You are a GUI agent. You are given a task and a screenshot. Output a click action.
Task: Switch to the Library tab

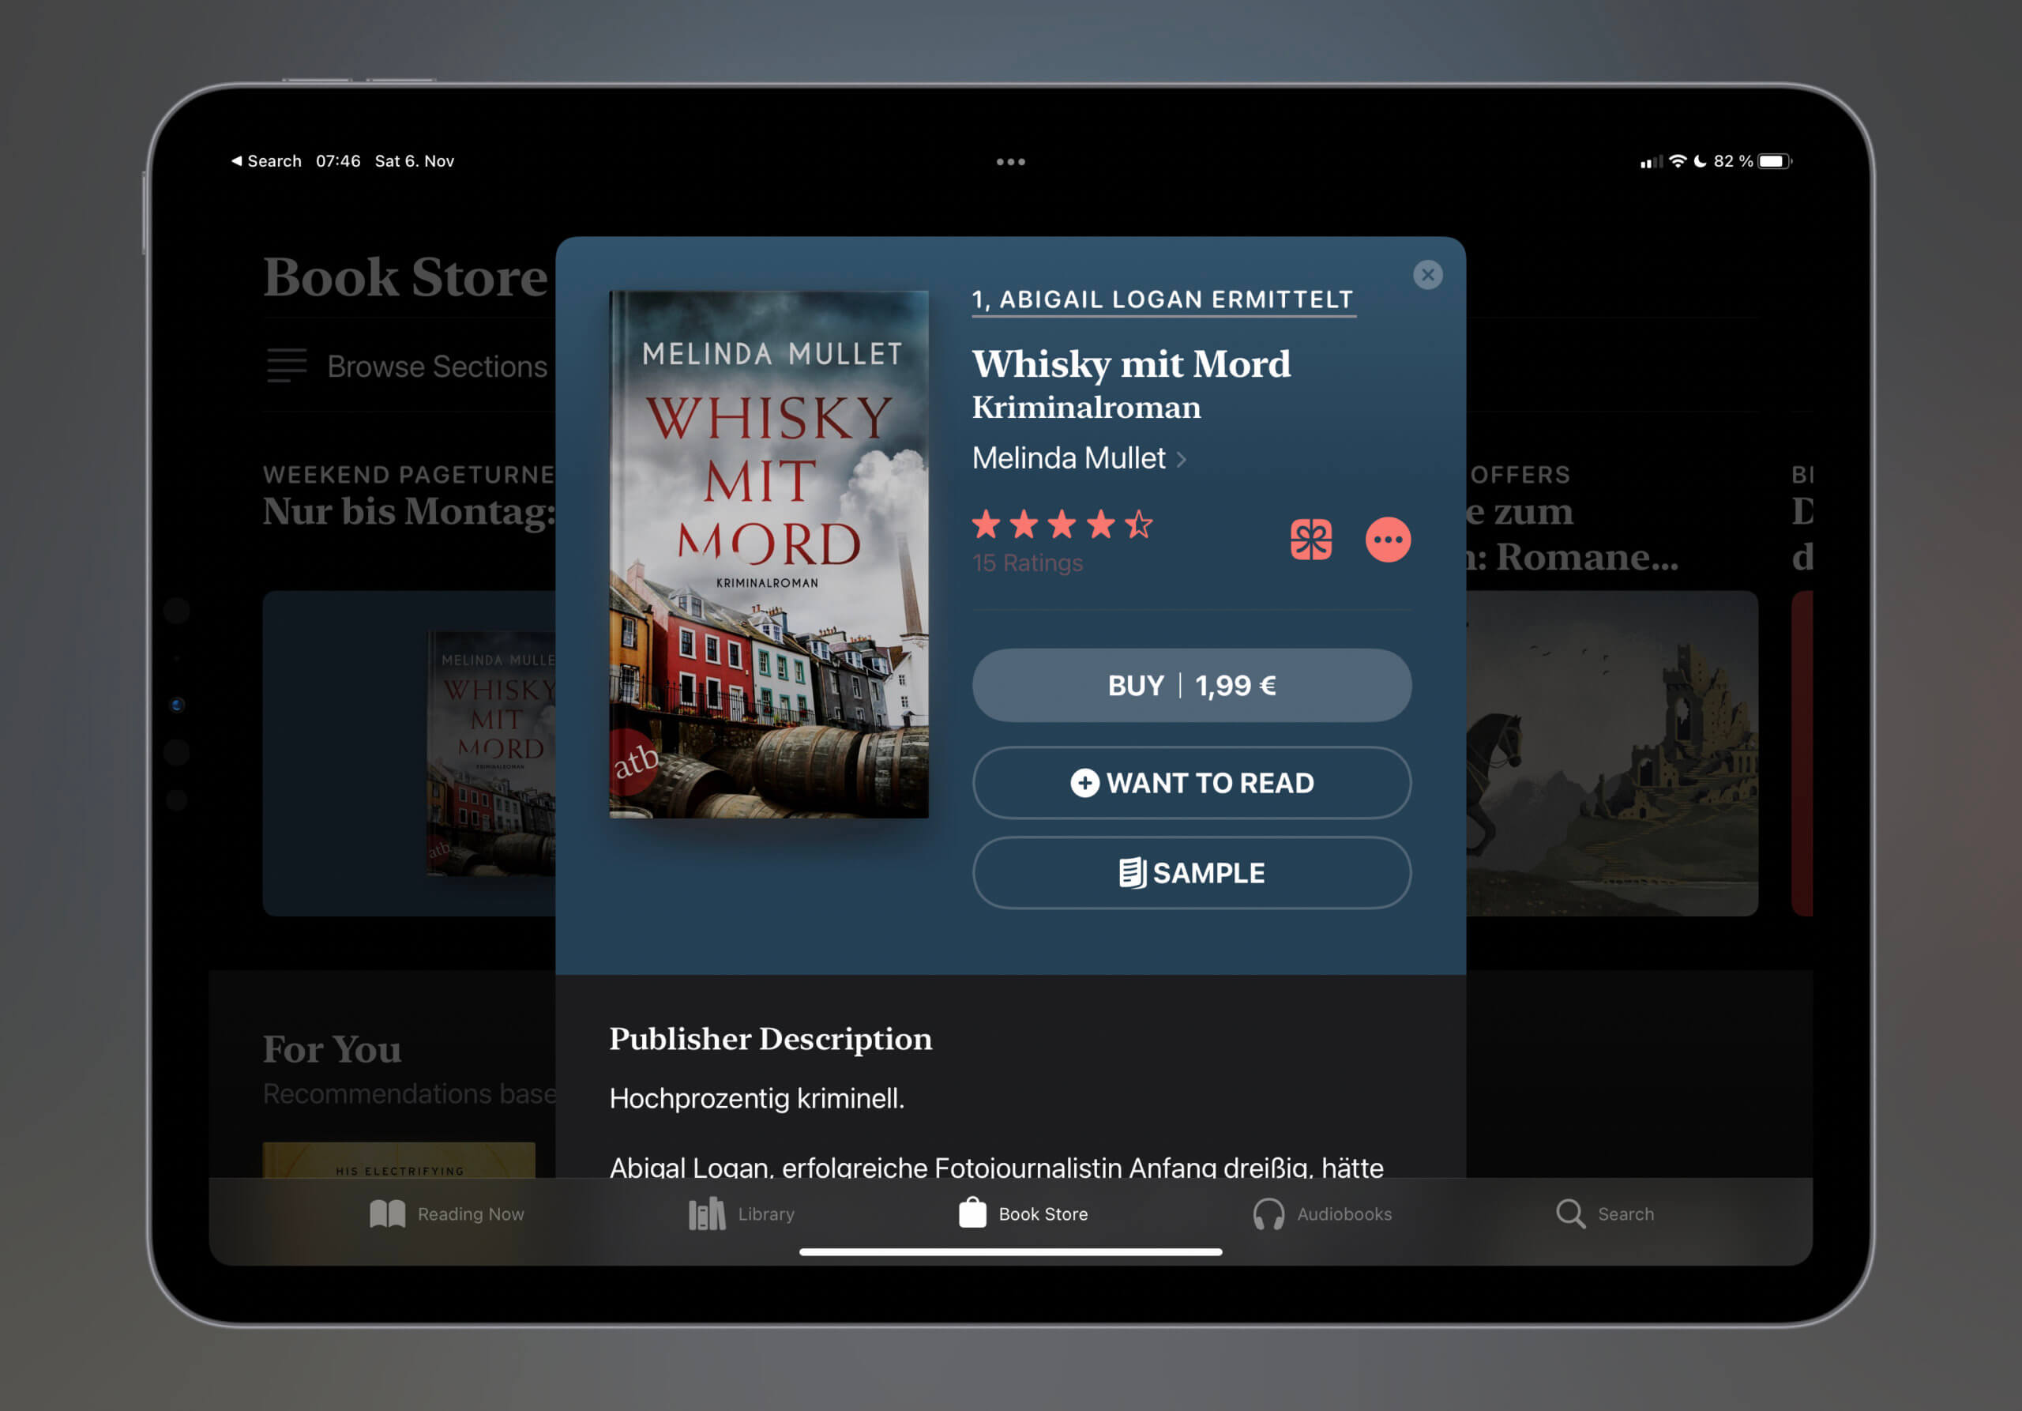[742, 1213]
